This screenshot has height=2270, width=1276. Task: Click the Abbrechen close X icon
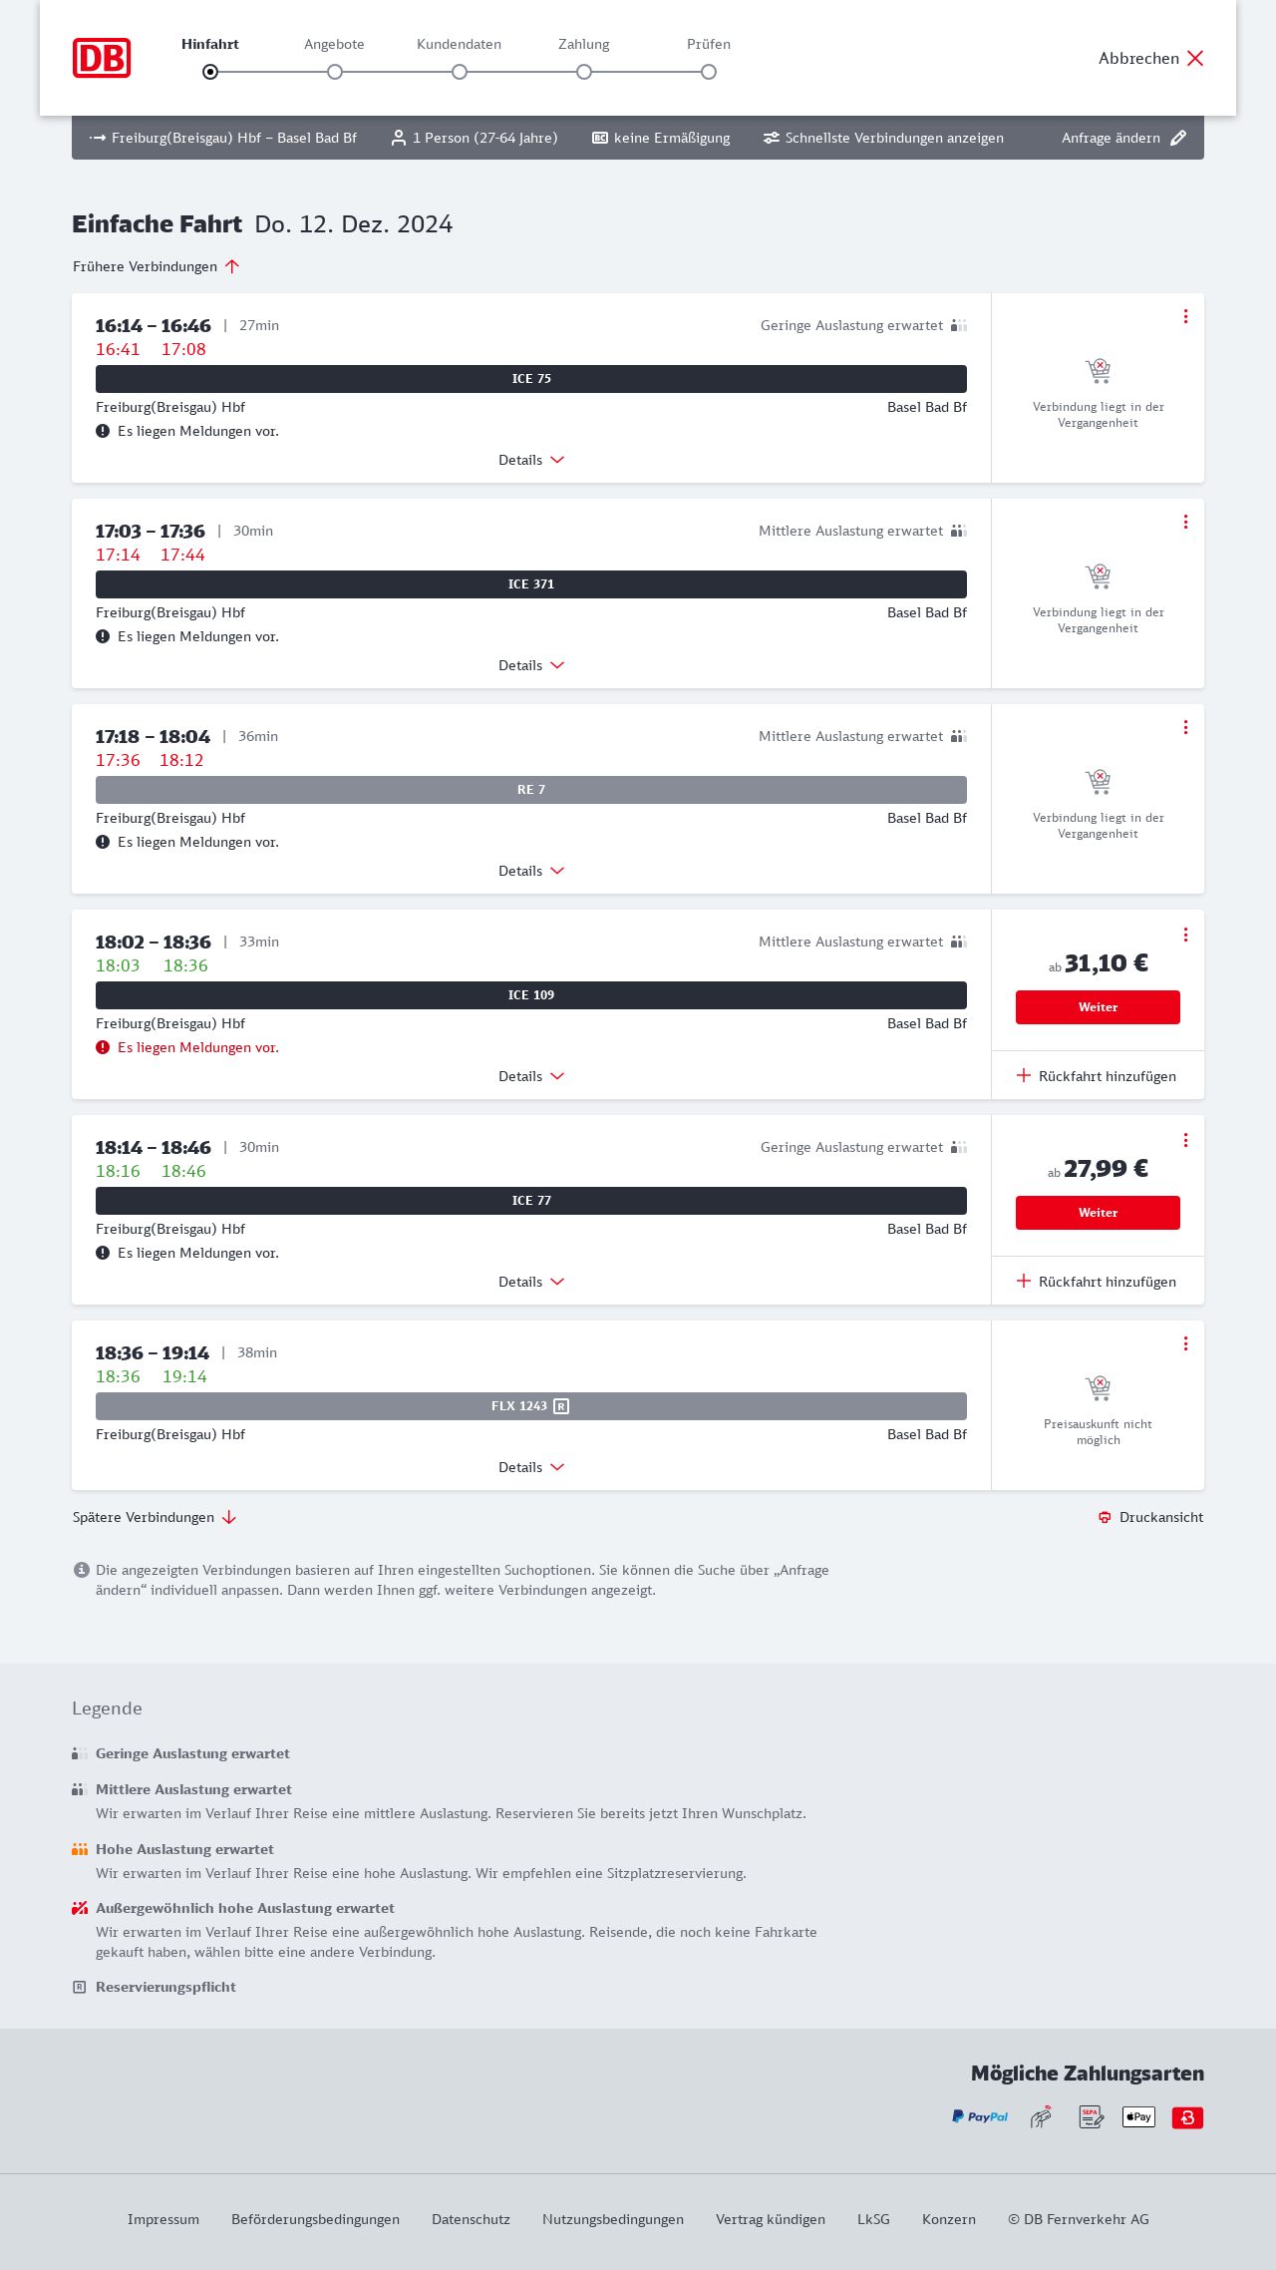(x=1195, y=58)
